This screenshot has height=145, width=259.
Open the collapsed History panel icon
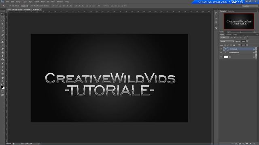pyautogui.click(x=216, y=13)
